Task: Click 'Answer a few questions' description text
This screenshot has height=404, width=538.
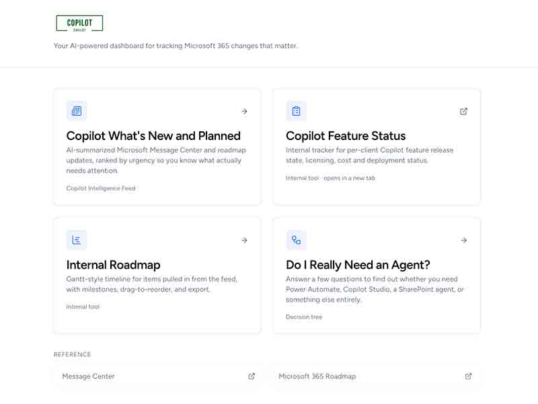Action: click(375, 290)
